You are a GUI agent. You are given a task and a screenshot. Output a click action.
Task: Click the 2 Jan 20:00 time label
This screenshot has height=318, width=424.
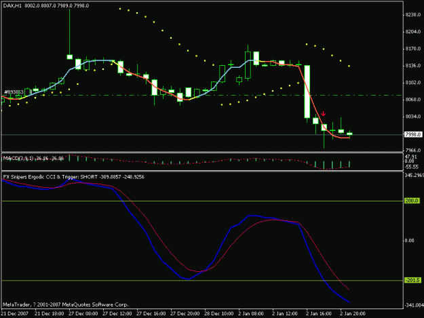[x=353, y=314]
